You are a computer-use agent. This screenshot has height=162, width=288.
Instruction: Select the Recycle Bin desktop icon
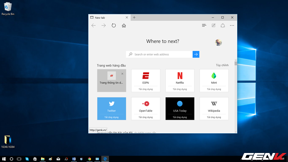click(x=8, y=9)
